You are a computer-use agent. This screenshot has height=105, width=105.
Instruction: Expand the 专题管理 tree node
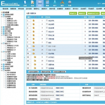(x=2, y=27)
